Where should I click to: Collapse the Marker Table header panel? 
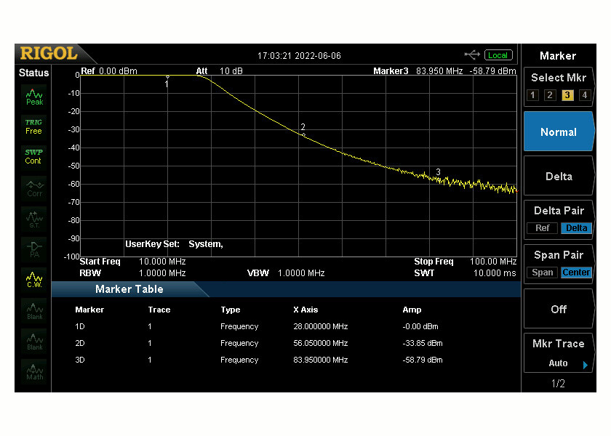click(x=129, y=289)
